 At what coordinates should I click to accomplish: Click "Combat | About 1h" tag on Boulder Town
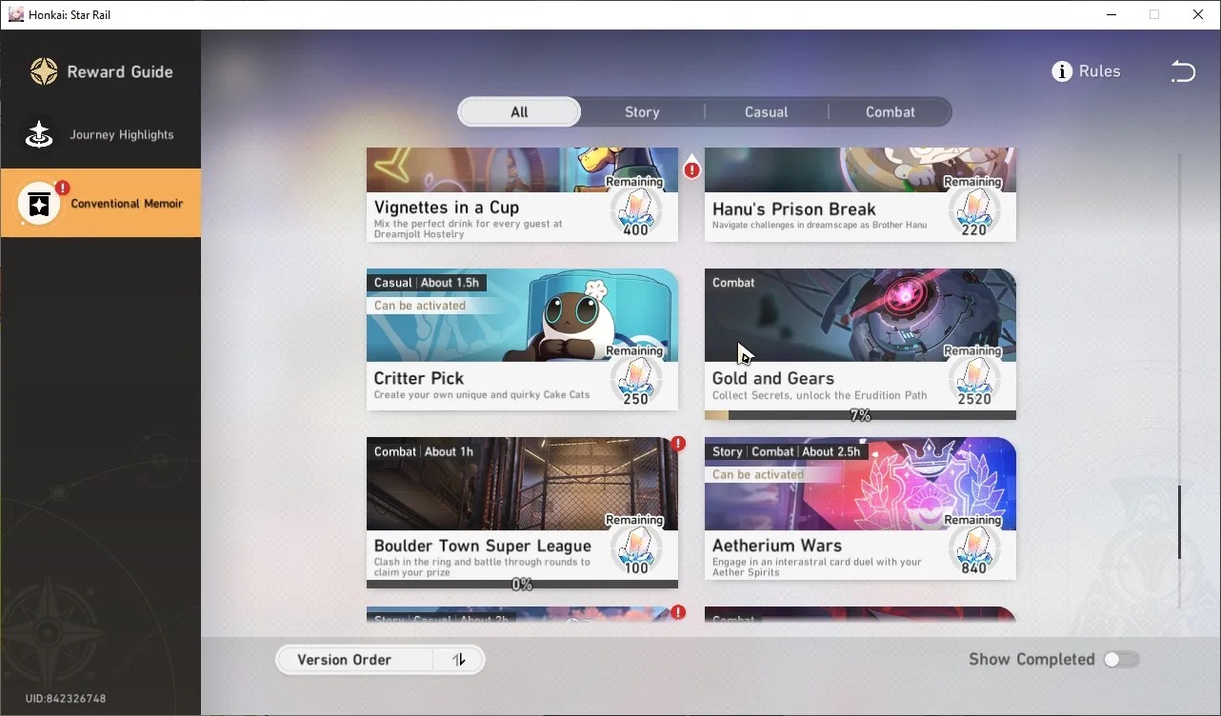pyautogui.click(x=424, y=451)
